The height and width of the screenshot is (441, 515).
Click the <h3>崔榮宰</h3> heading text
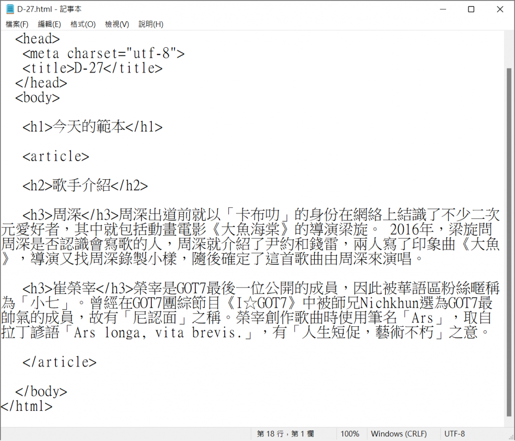[x=78, y=288]
